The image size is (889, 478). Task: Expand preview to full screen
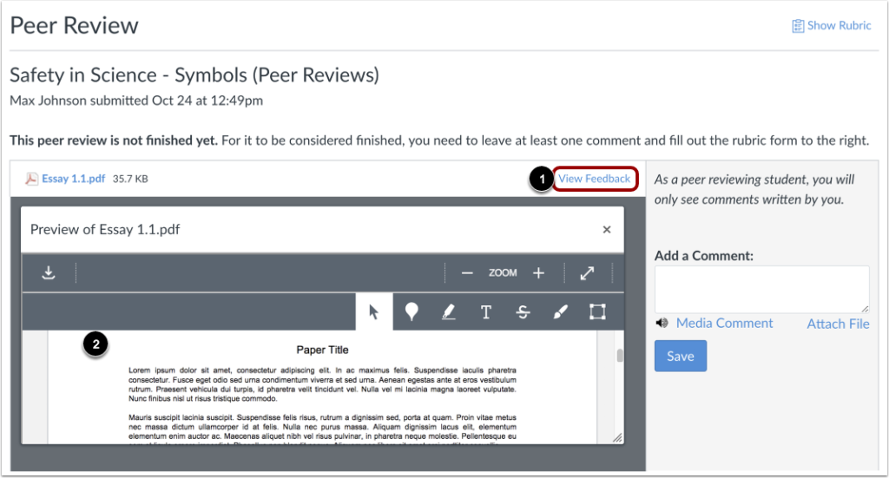(587, 273)
